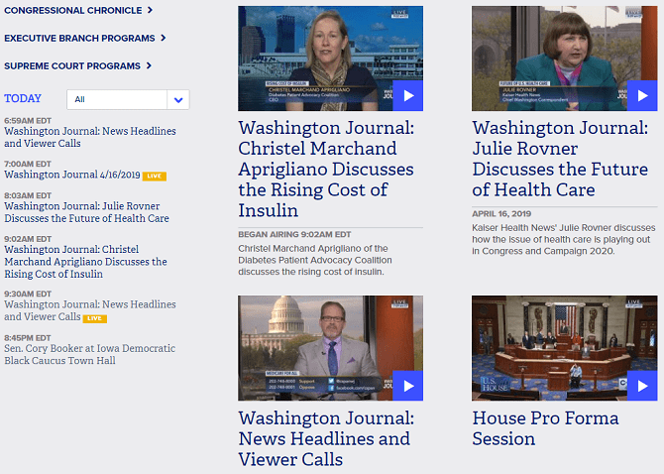Click the '8:03AM EDT' time label
Viewport: 664px width, 474px height.
(x=28, y=195)
